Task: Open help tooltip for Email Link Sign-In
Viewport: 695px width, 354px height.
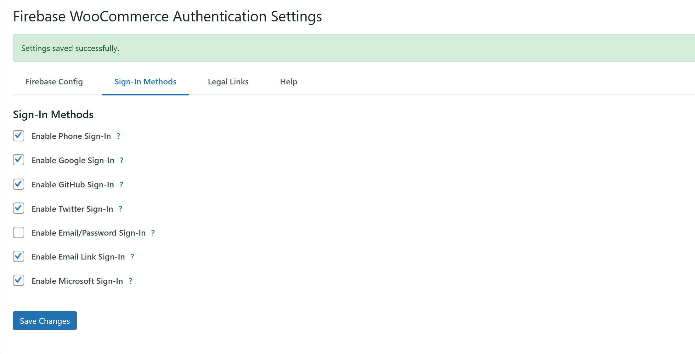Action: pos(132,257)
